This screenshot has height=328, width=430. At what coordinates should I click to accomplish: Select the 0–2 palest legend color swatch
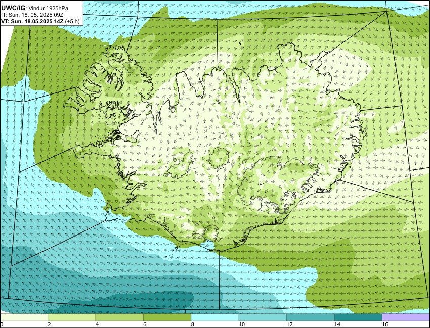24,317
